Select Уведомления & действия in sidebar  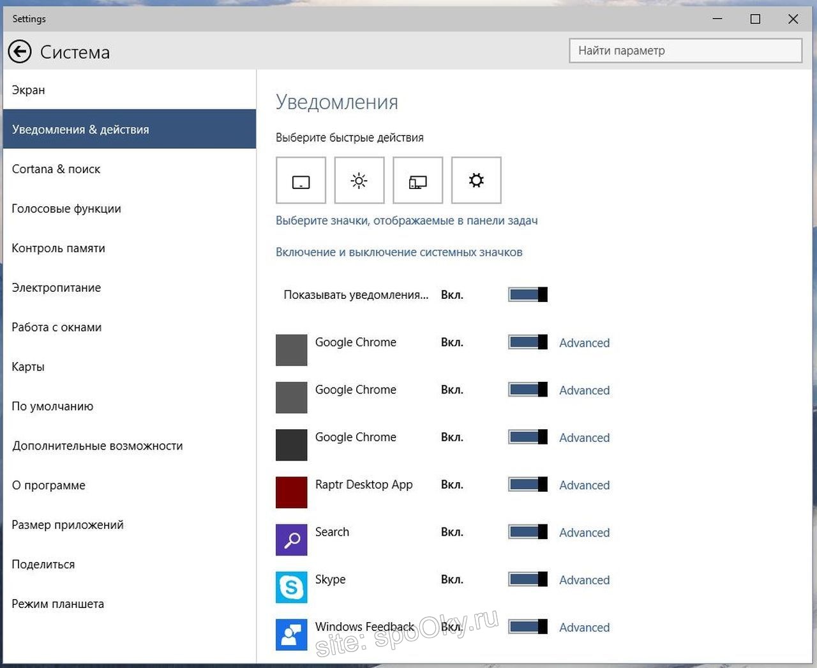(x=130, y=129)
